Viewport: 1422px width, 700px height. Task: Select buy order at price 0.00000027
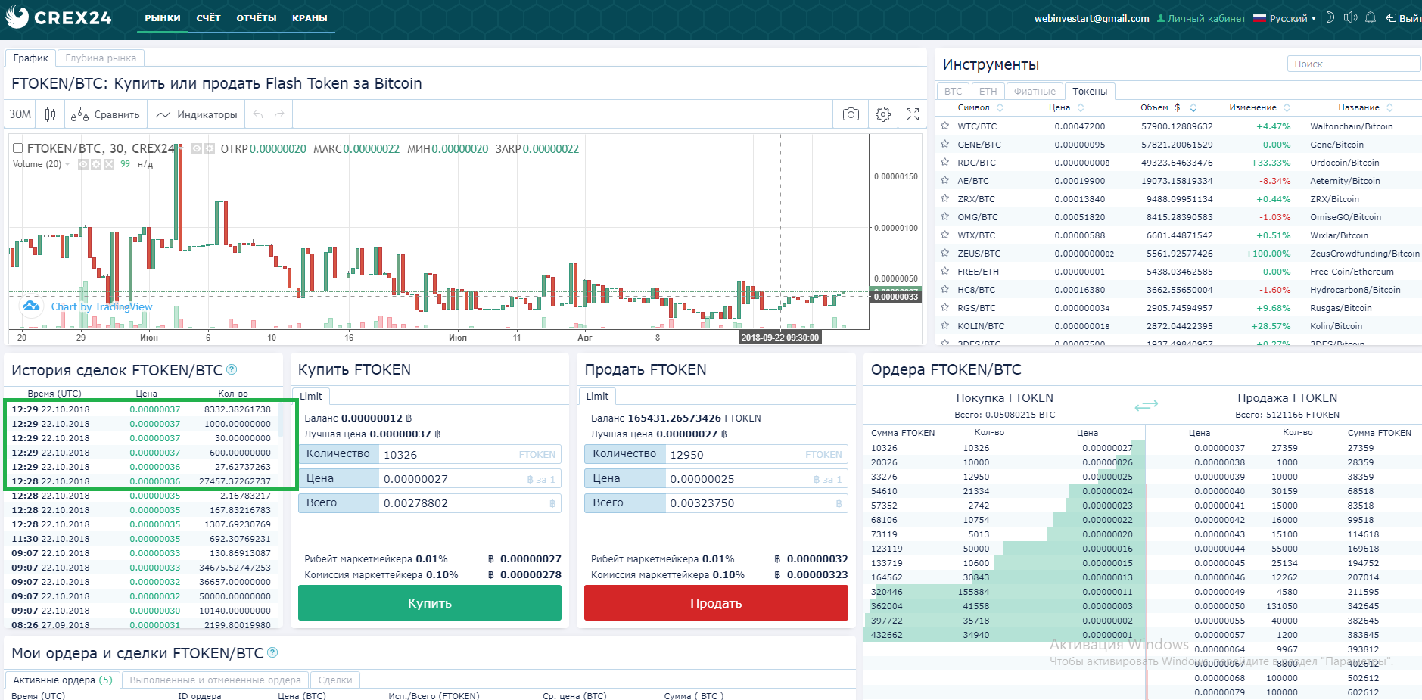click(x=1003, y=448)
